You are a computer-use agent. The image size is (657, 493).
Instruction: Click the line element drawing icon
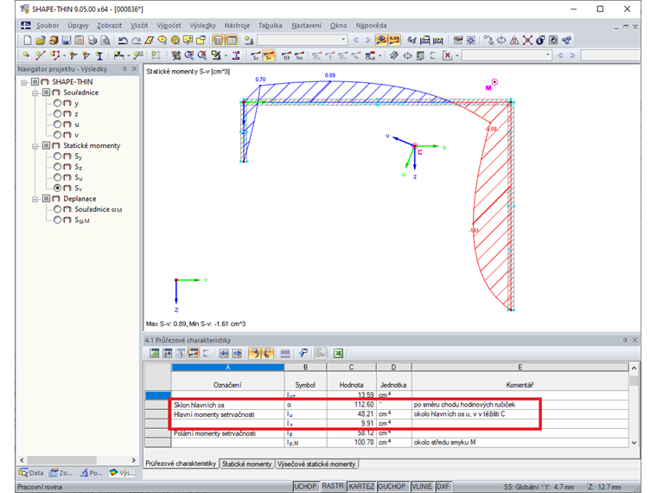click(x=41, y=55)
